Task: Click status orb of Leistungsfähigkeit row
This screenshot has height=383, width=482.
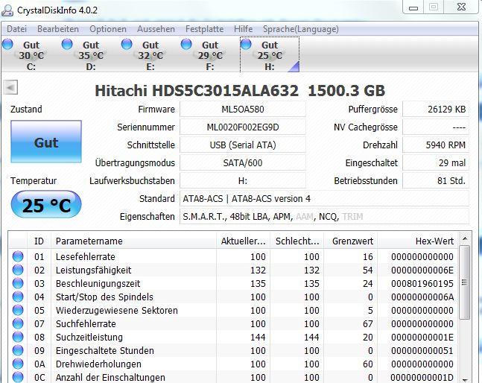Action: click(x=18, y=270)
